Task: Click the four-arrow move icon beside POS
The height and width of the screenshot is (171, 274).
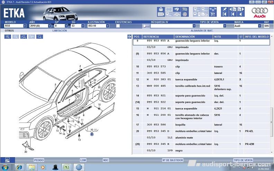Action: click(129, 37)
